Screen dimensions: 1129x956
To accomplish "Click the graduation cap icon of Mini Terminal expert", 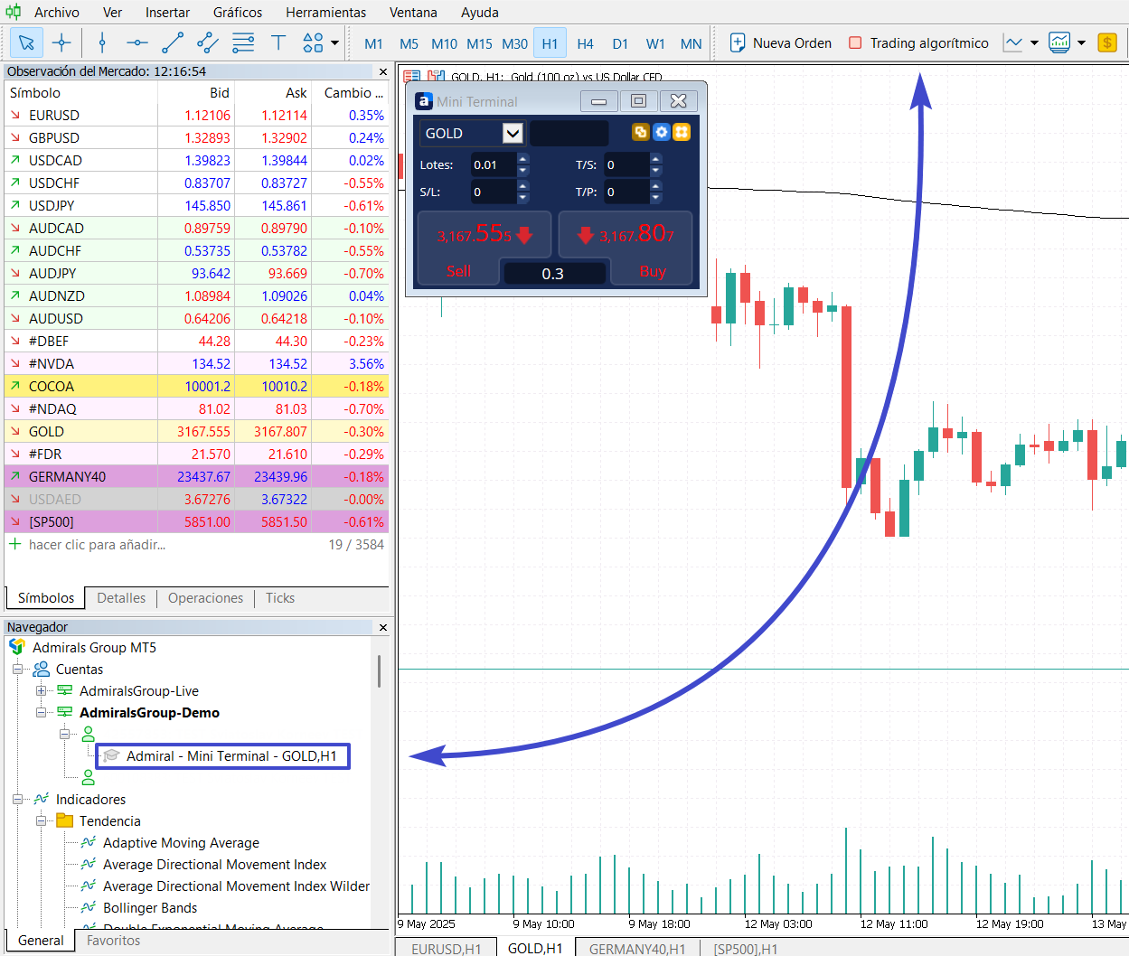I will pos(111,755).
